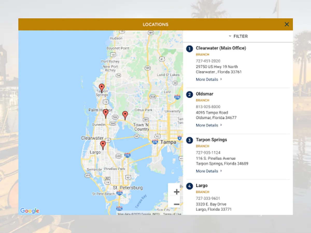Select number 1 badge for Clearwater
Screen dimensions: 311x233
point(189,49)
